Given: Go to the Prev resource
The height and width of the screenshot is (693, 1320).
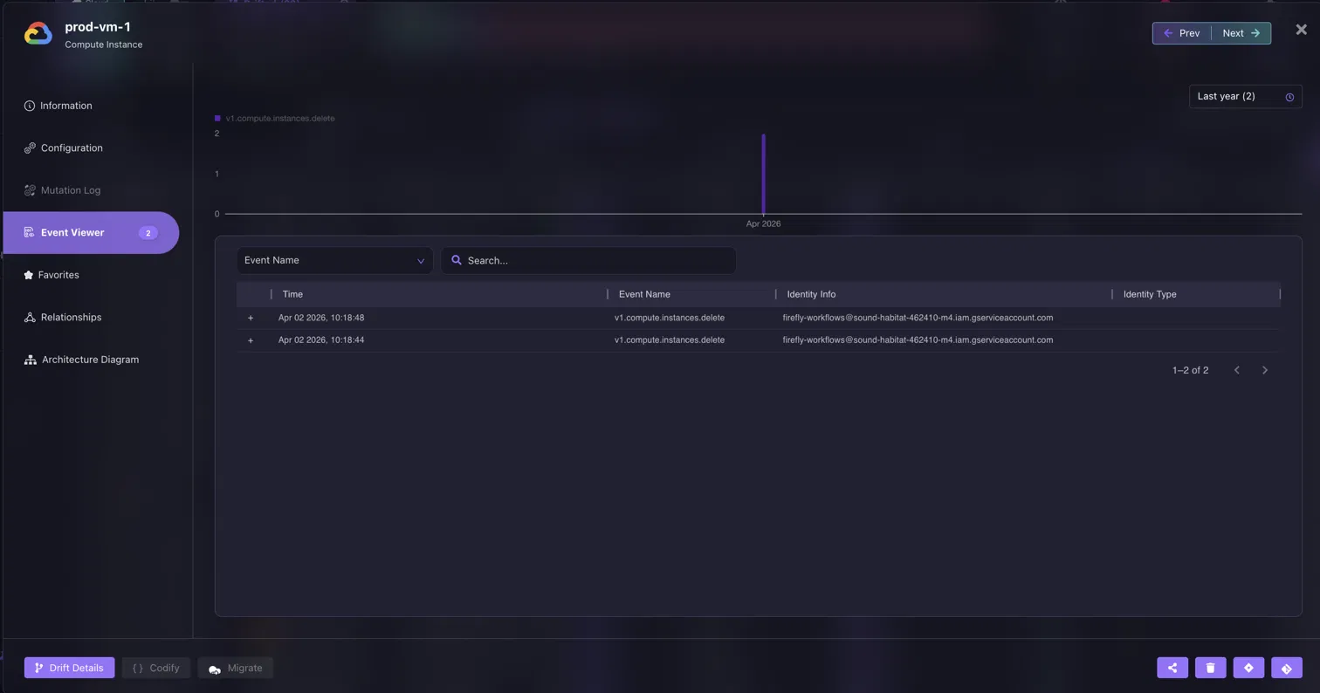Looking at the screenshot, I should [x=1182, y=33].
